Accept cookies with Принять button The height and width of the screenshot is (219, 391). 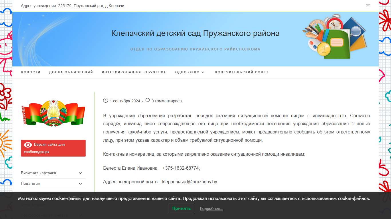181,208
